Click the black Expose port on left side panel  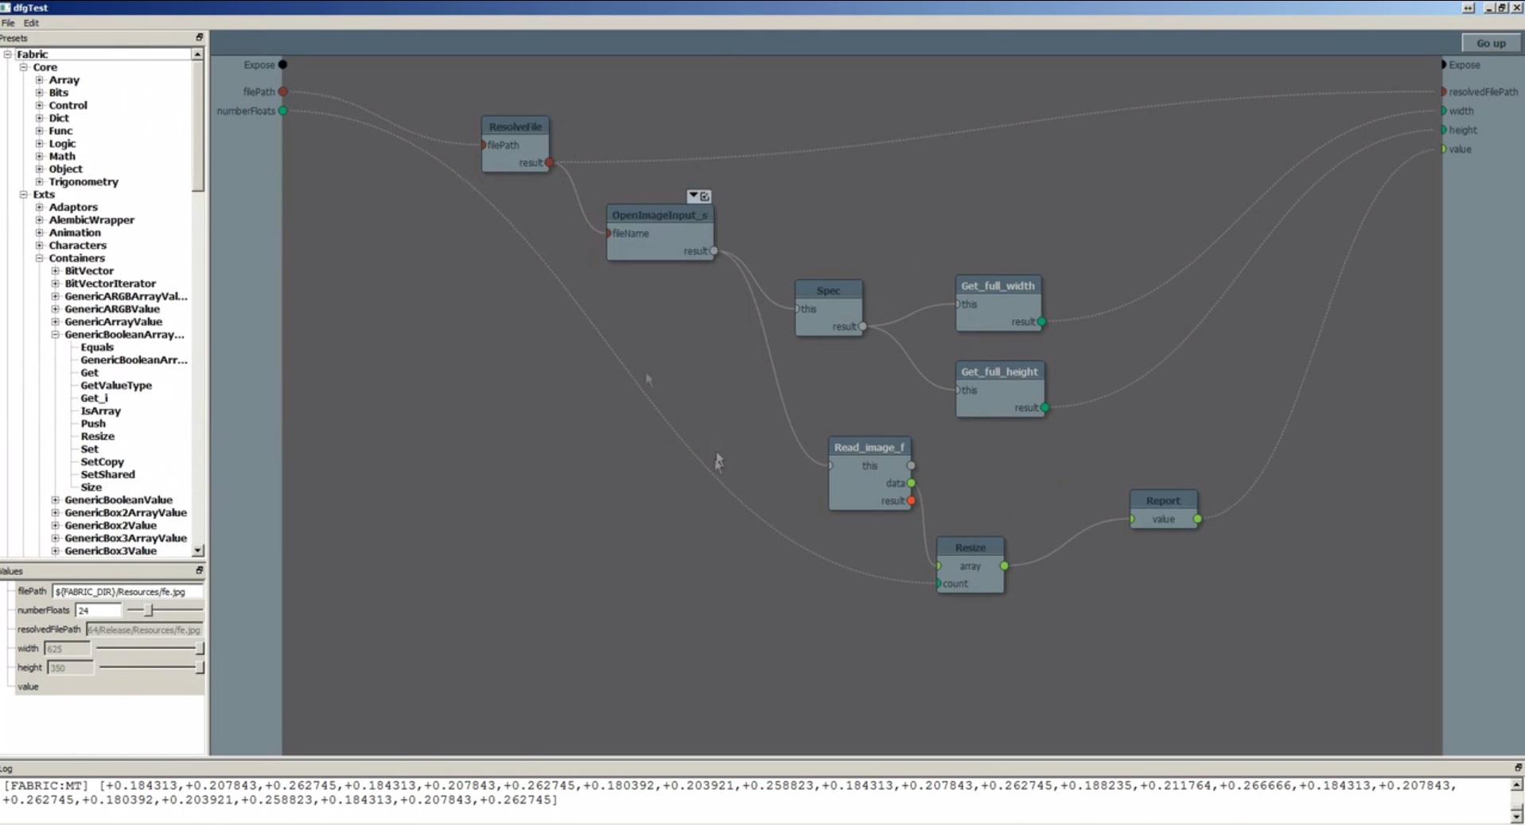click(282, 64)
